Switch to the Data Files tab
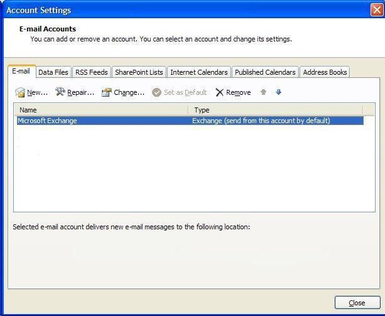The image size is (385, 316). [53, 72]
